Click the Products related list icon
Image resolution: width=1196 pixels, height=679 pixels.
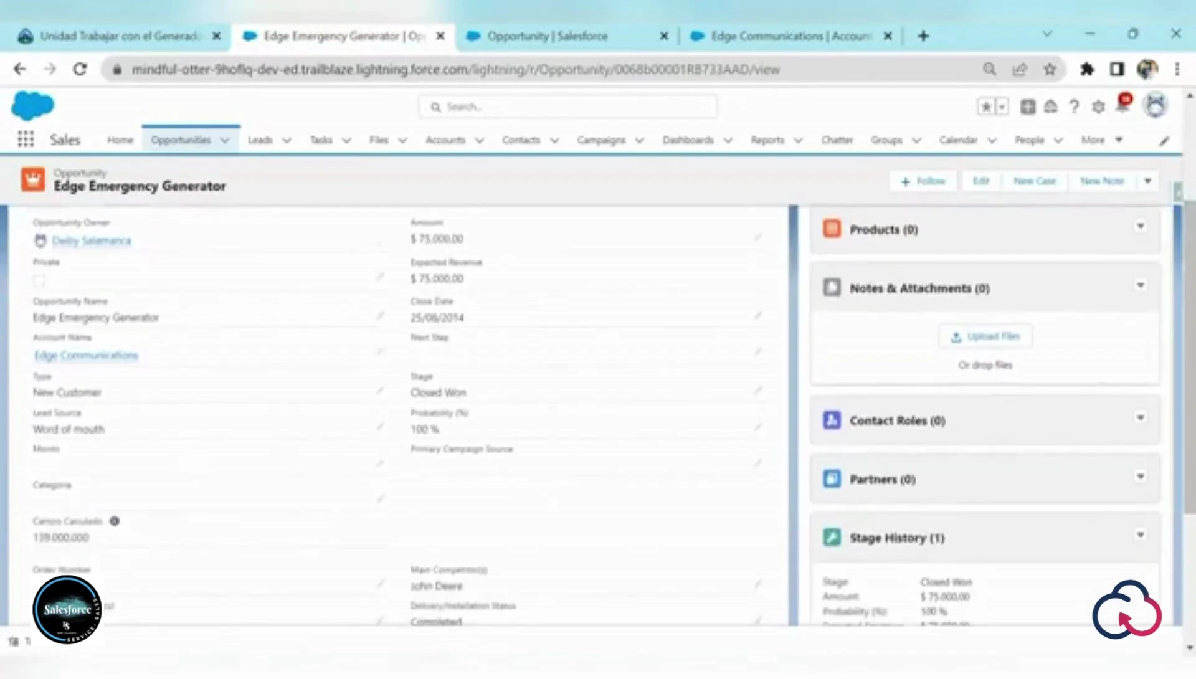(x=832, y=229)
